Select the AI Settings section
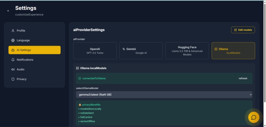Viewport: 266px width, 127px height. click(34, 50)
